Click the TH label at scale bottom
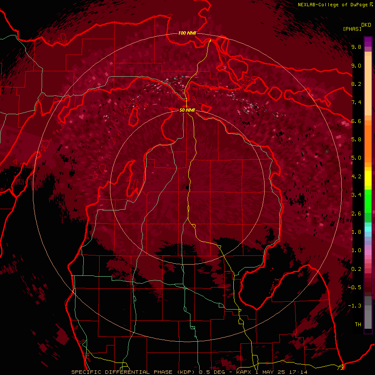The height and width of the screenshot is (375, 375). pyautogui.click(x=358, y=325)
